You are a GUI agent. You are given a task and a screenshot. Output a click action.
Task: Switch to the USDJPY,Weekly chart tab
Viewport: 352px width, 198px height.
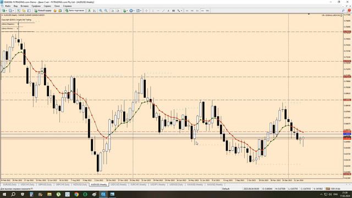click(158, 185)
